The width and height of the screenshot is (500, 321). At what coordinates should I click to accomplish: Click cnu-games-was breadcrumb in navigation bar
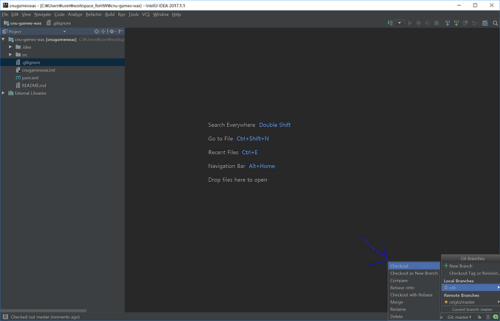23,23
